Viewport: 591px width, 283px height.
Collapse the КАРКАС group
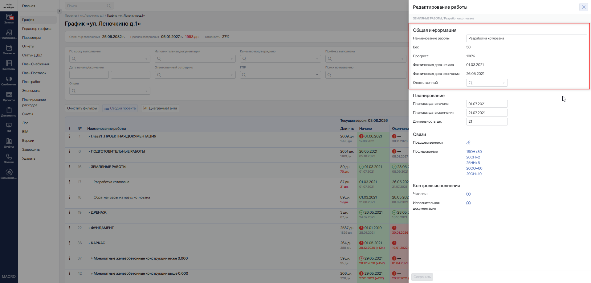click(89, 243)
